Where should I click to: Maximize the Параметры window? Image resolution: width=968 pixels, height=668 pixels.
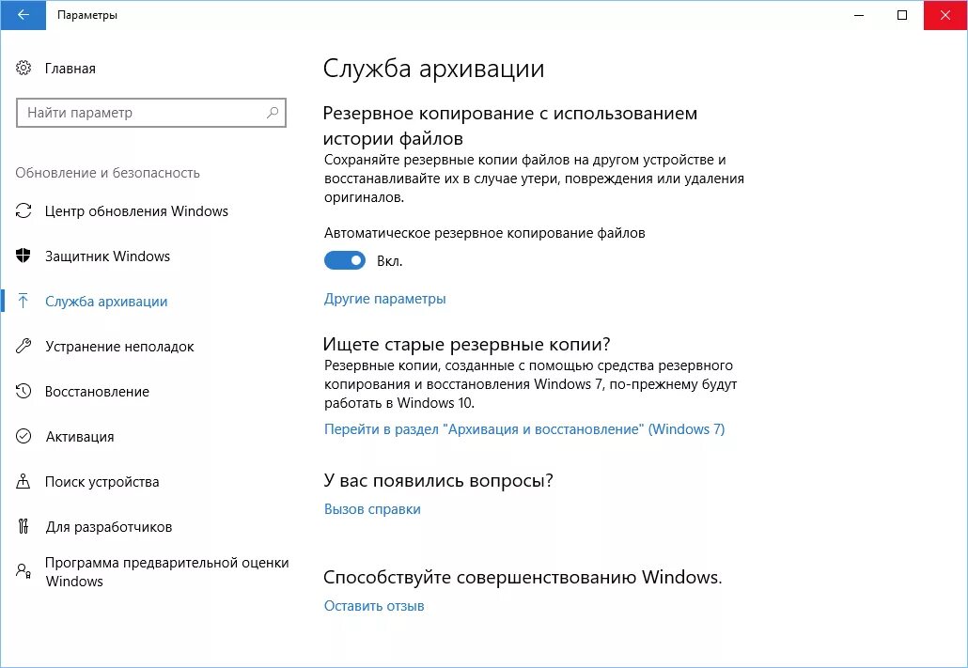[902, 15]
